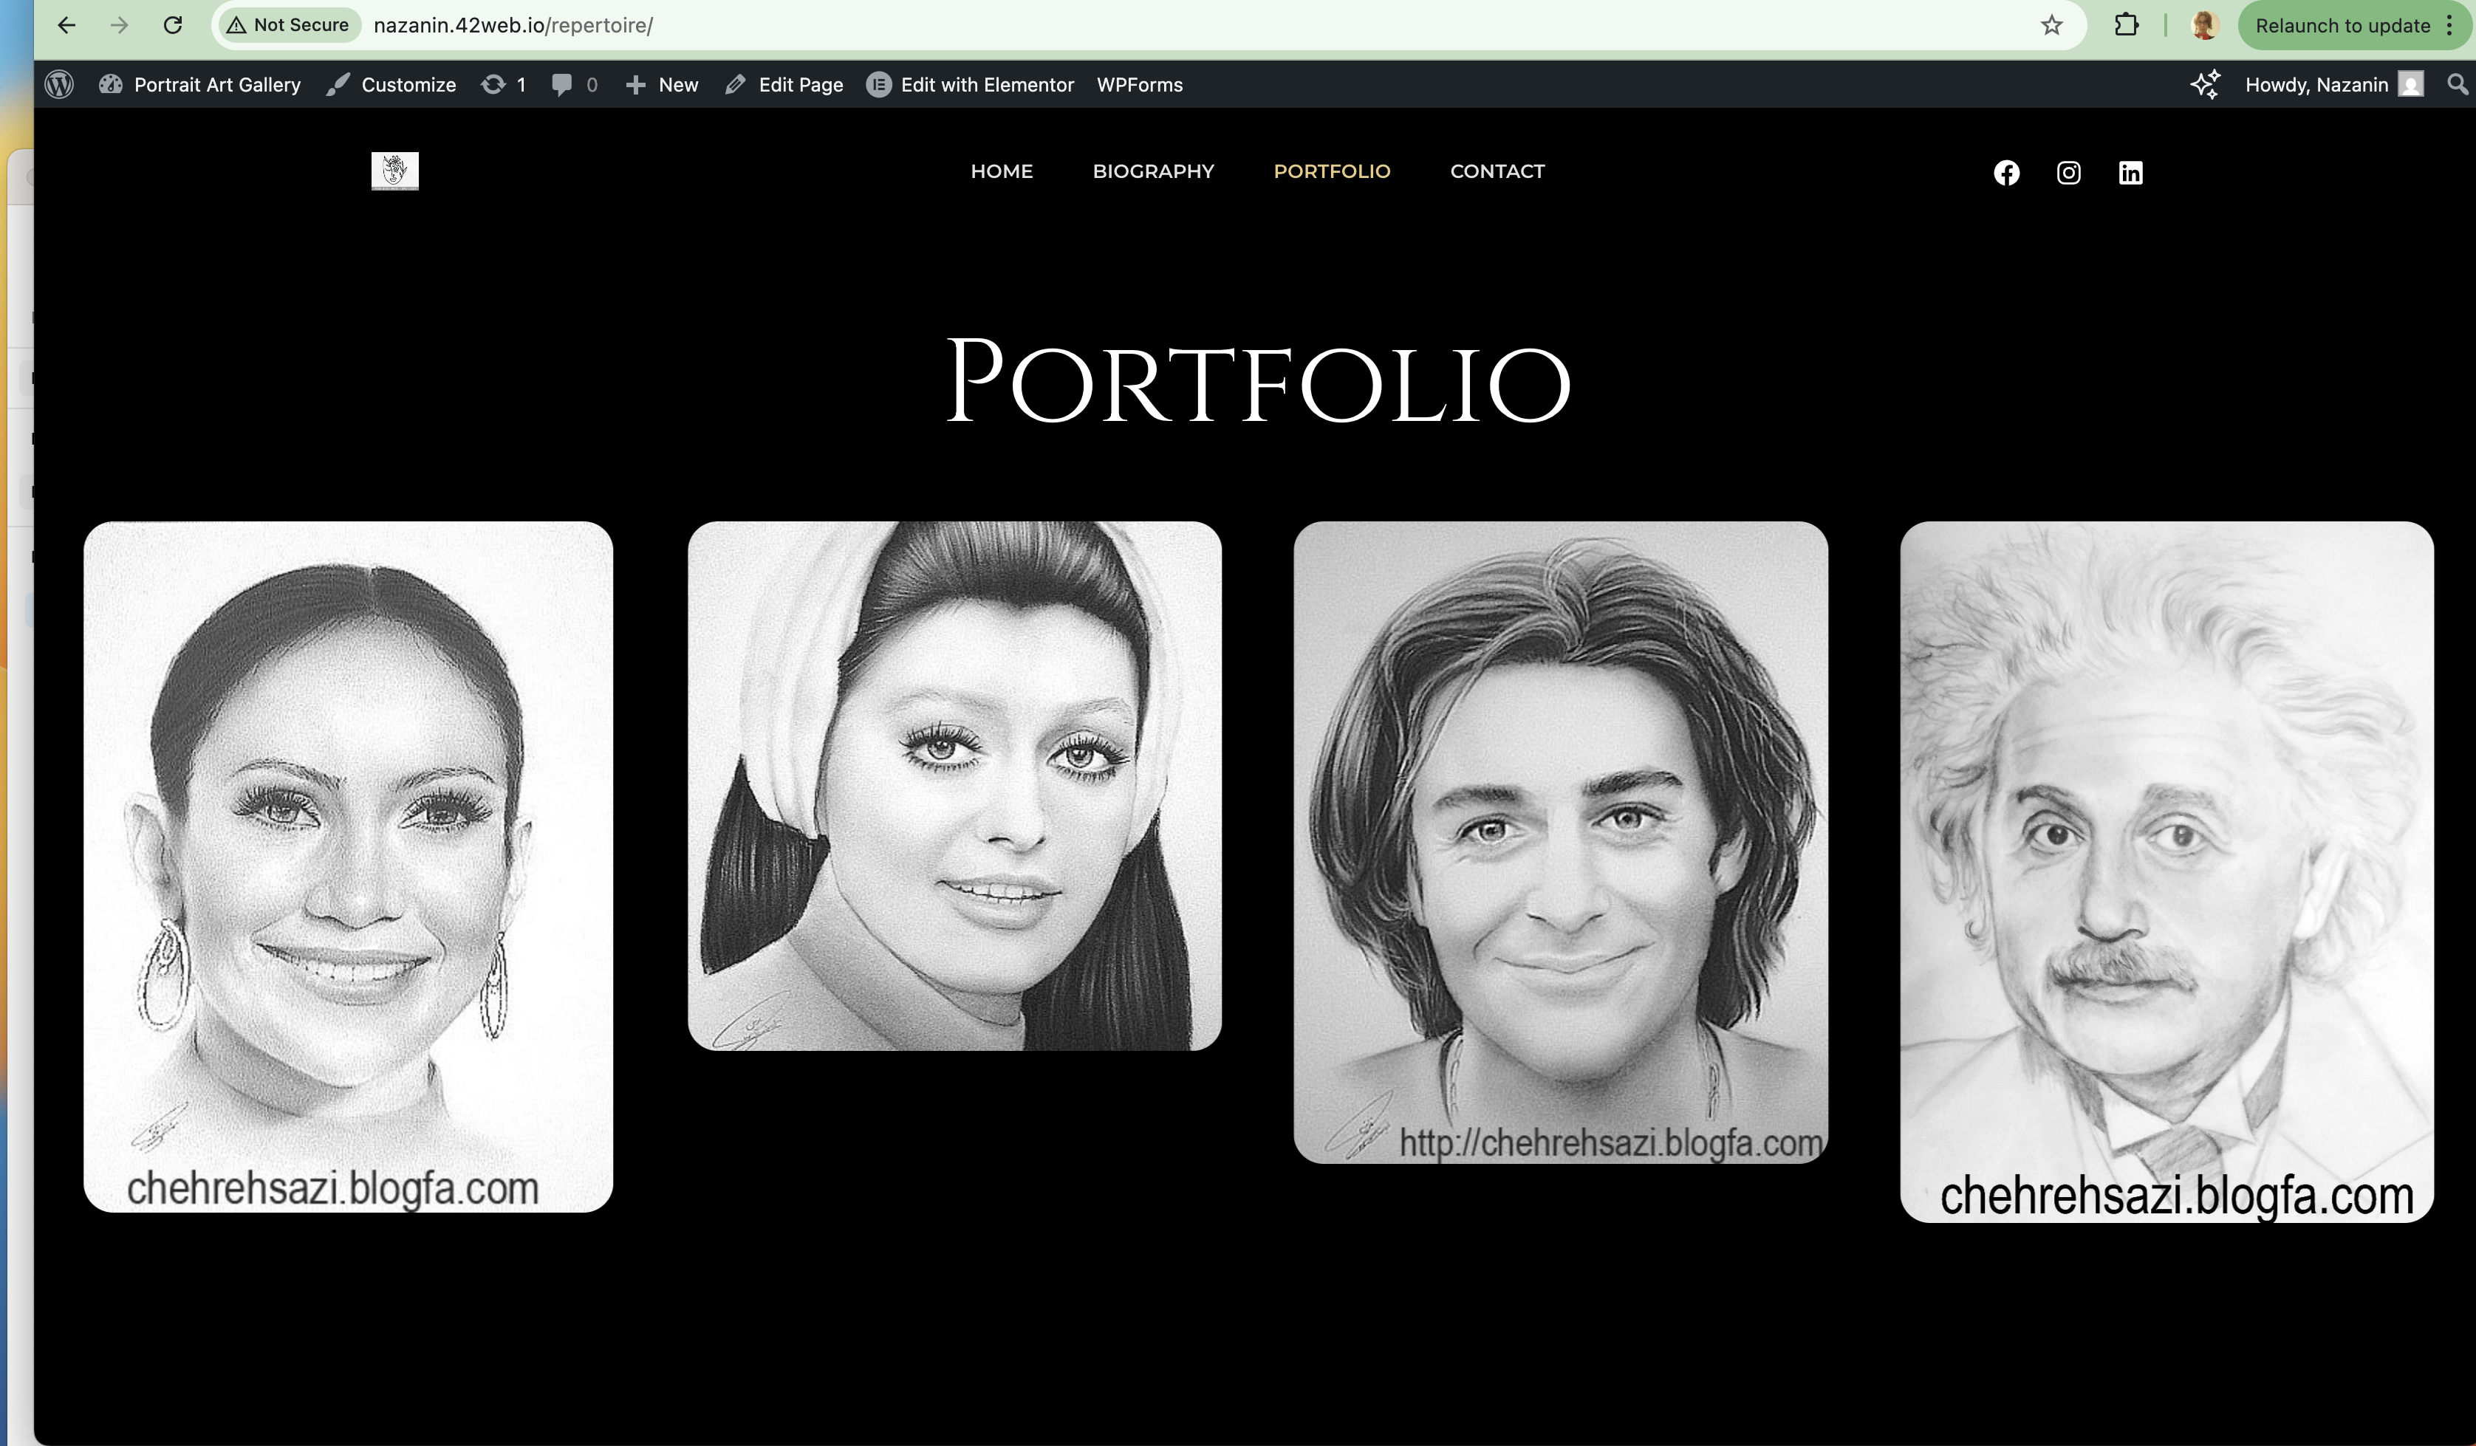Screen dimensions: 2476x1446
Task: Open portrait of smiling long-haired man
Action: 1560,842
